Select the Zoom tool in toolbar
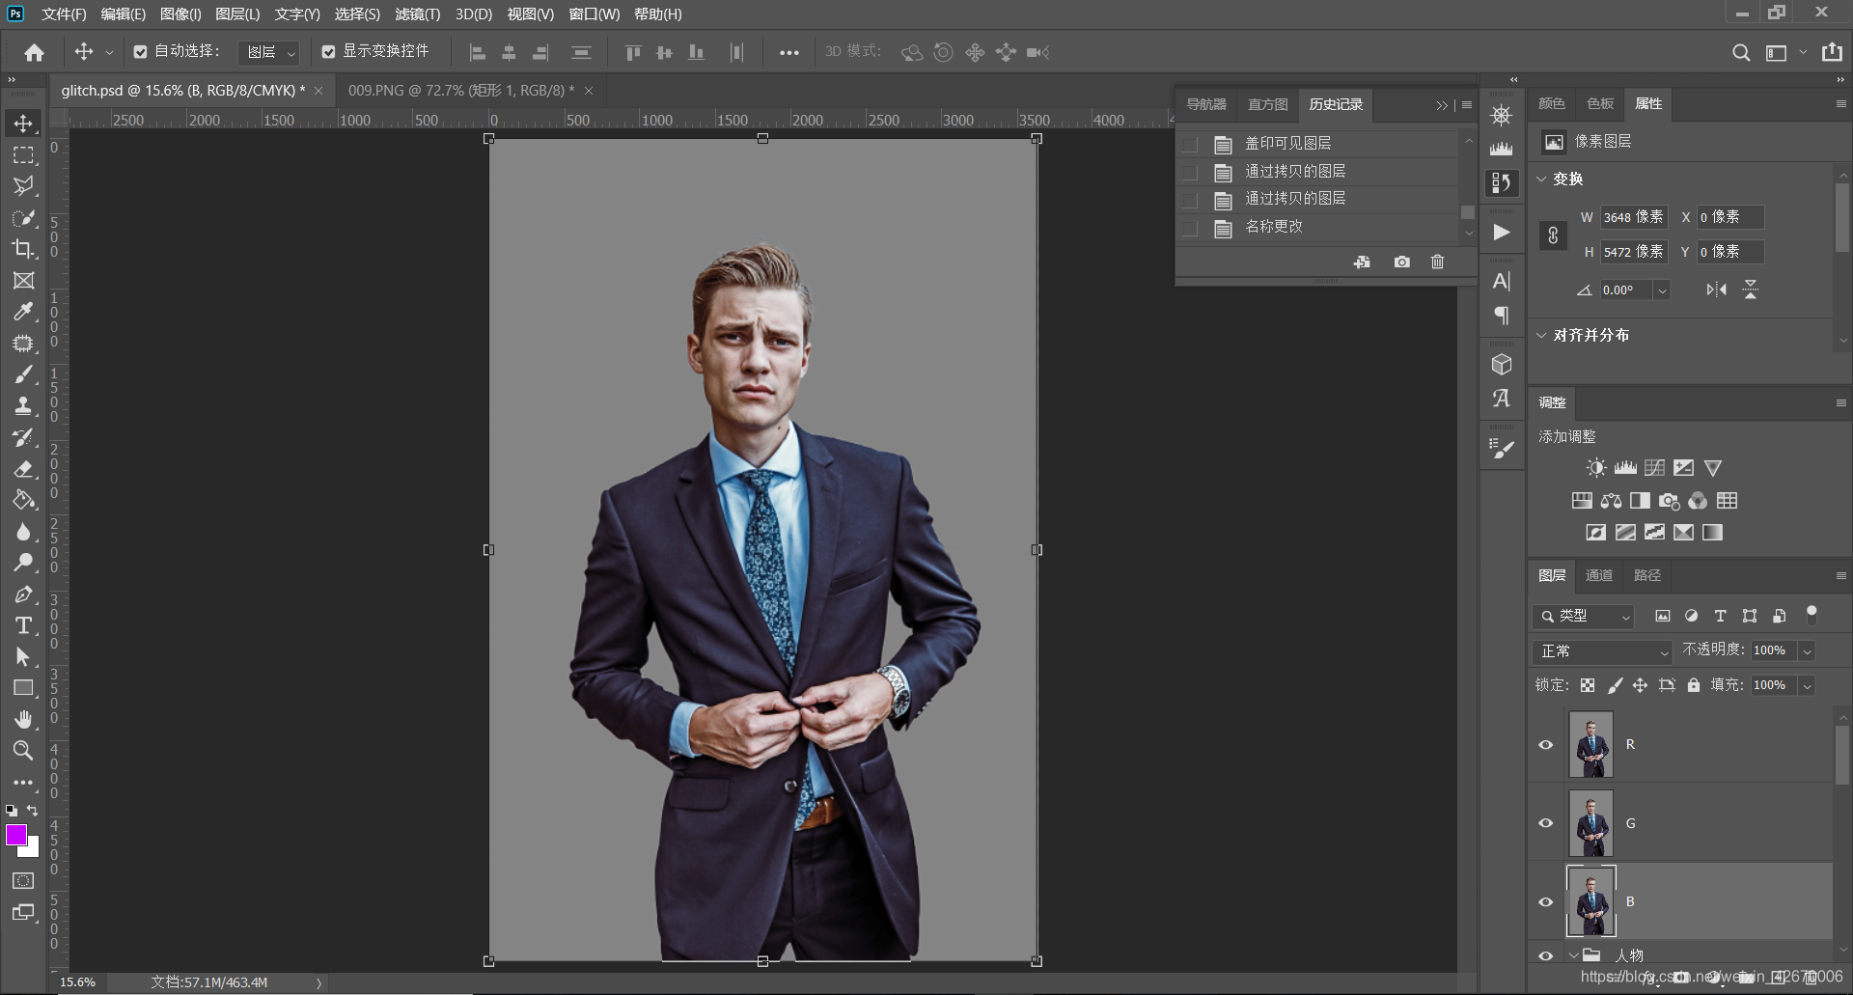 coord(23,751)
